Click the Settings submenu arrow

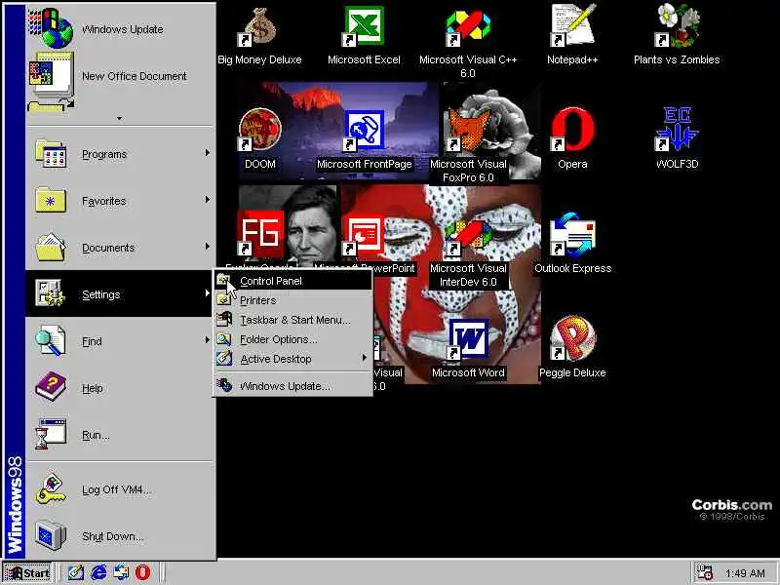pyautogui.click(x=207, y=293)
